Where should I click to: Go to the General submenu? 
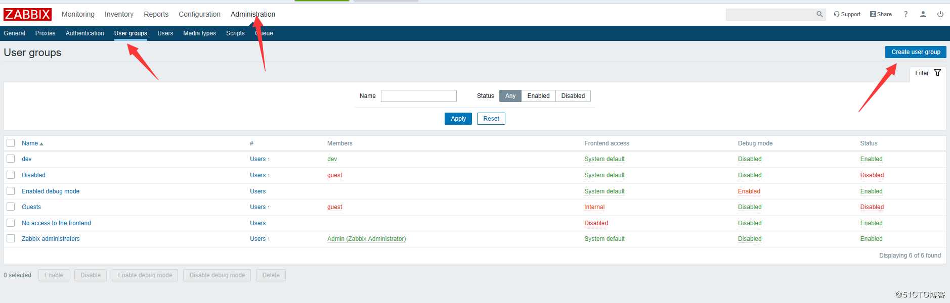[x=14, y=33]
